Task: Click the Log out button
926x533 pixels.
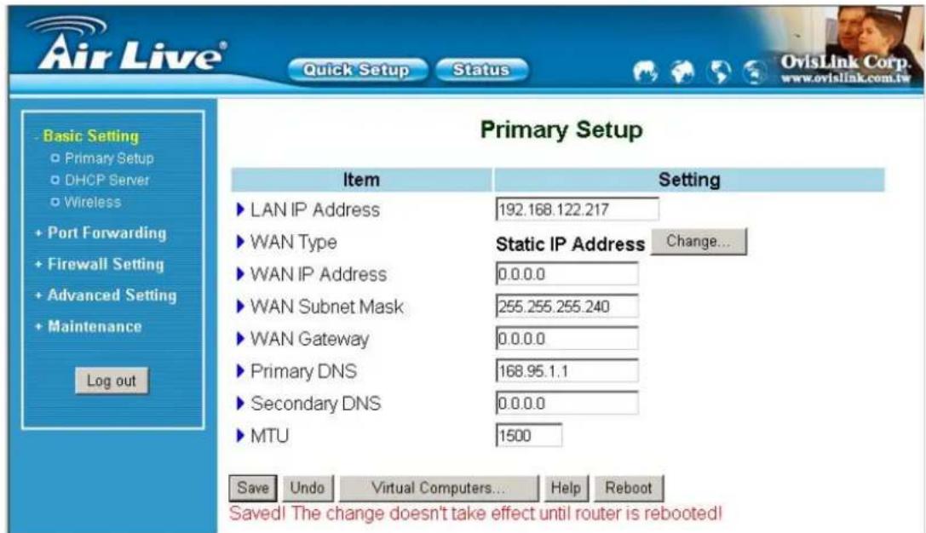Action: pos(112,381)
